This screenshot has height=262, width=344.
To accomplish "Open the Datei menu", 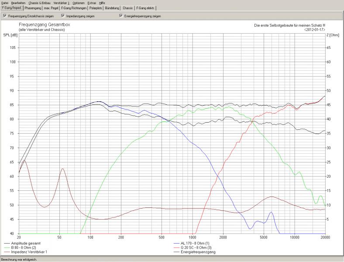I will pos(5,3).
